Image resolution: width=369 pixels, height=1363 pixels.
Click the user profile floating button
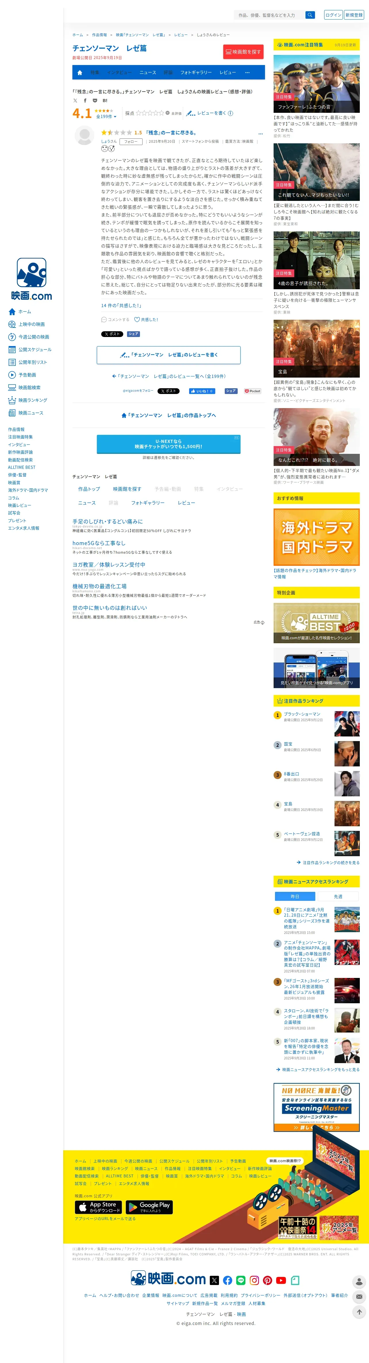click(360, 1282)
